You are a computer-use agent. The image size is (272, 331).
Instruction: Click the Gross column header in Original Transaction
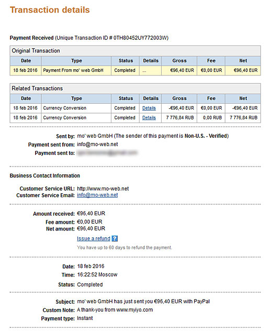pyautogui.click(x=179, y=61)
